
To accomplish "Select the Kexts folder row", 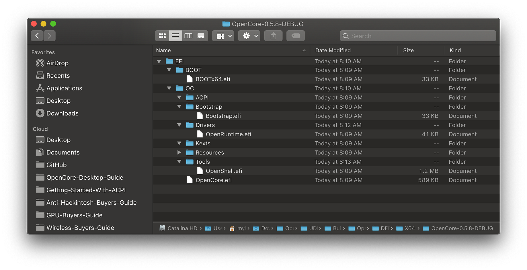I will 326,143.
